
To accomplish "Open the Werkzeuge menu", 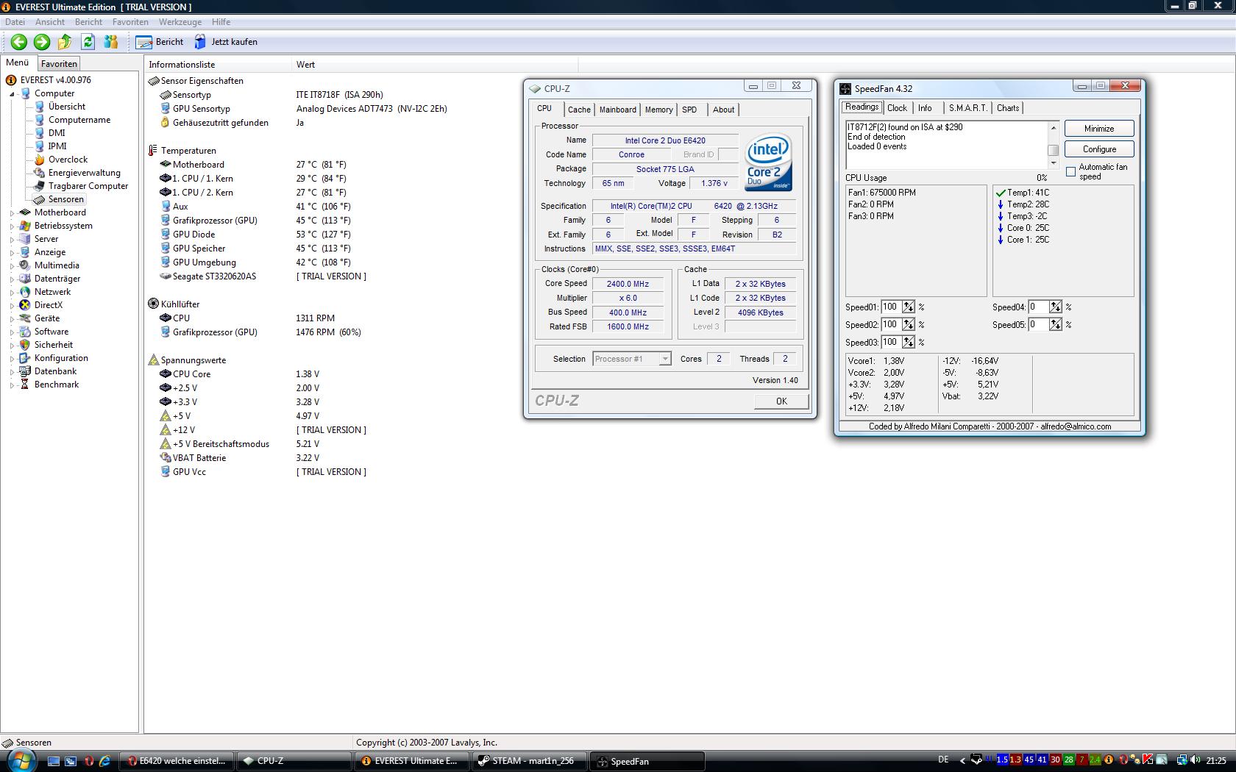I will (180, 22).
